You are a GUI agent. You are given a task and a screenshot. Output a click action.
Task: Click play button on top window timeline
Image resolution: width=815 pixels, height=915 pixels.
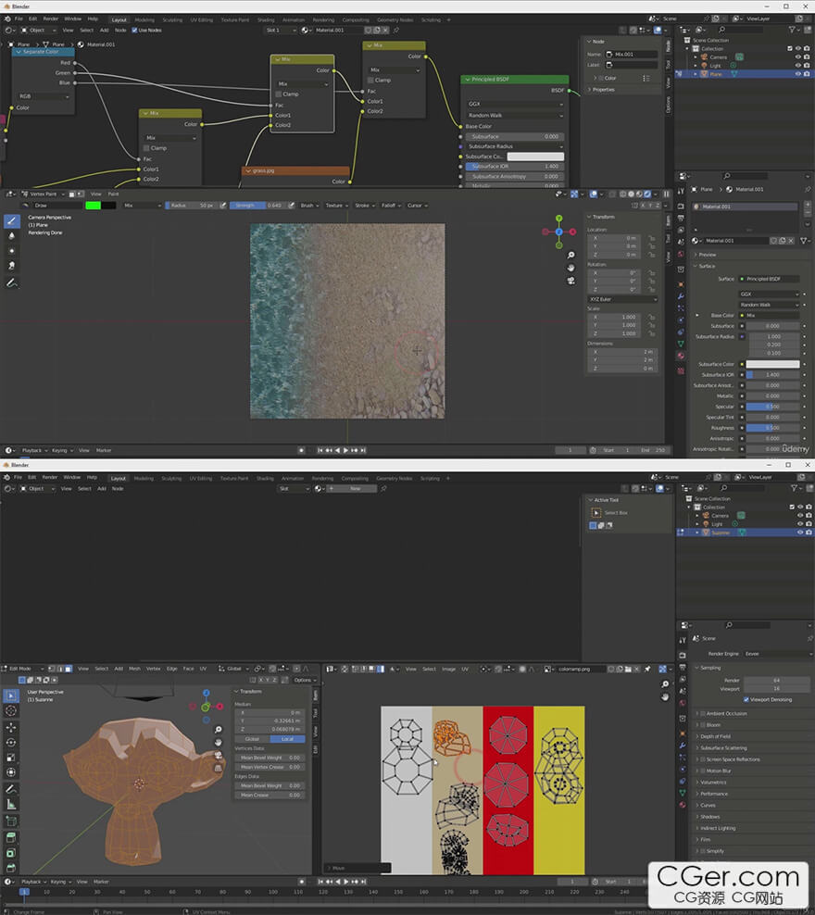coord(346,450)
